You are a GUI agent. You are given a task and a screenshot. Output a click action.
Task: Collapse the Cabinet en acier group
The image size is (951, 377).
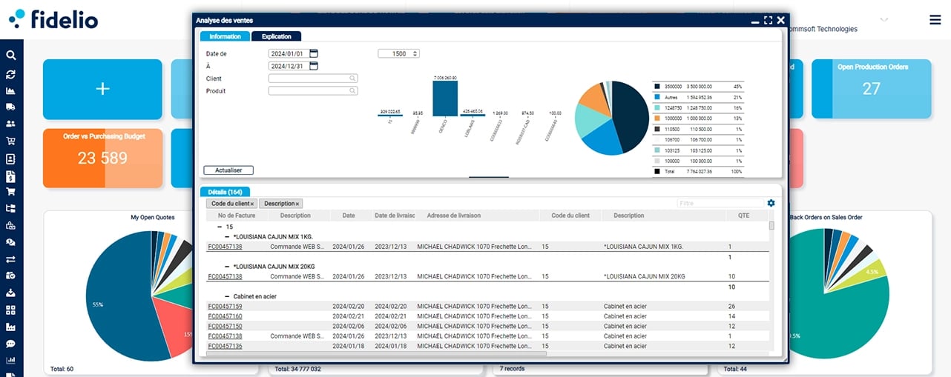228,296
